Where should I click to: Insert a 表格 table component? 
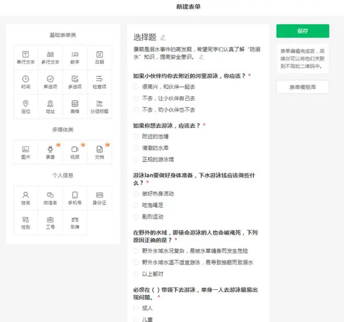(x=75, y=107)
